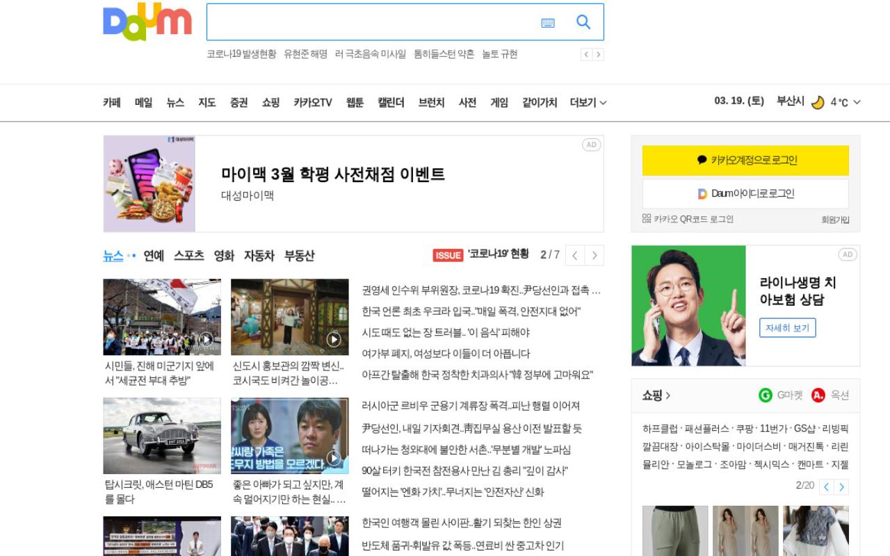890x556 pixels.
Task: Click the moon weather icon
Action: coord(818,102)
